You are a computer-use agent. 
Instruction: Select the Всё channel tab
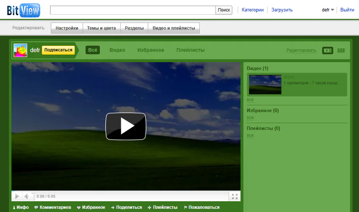93,50
